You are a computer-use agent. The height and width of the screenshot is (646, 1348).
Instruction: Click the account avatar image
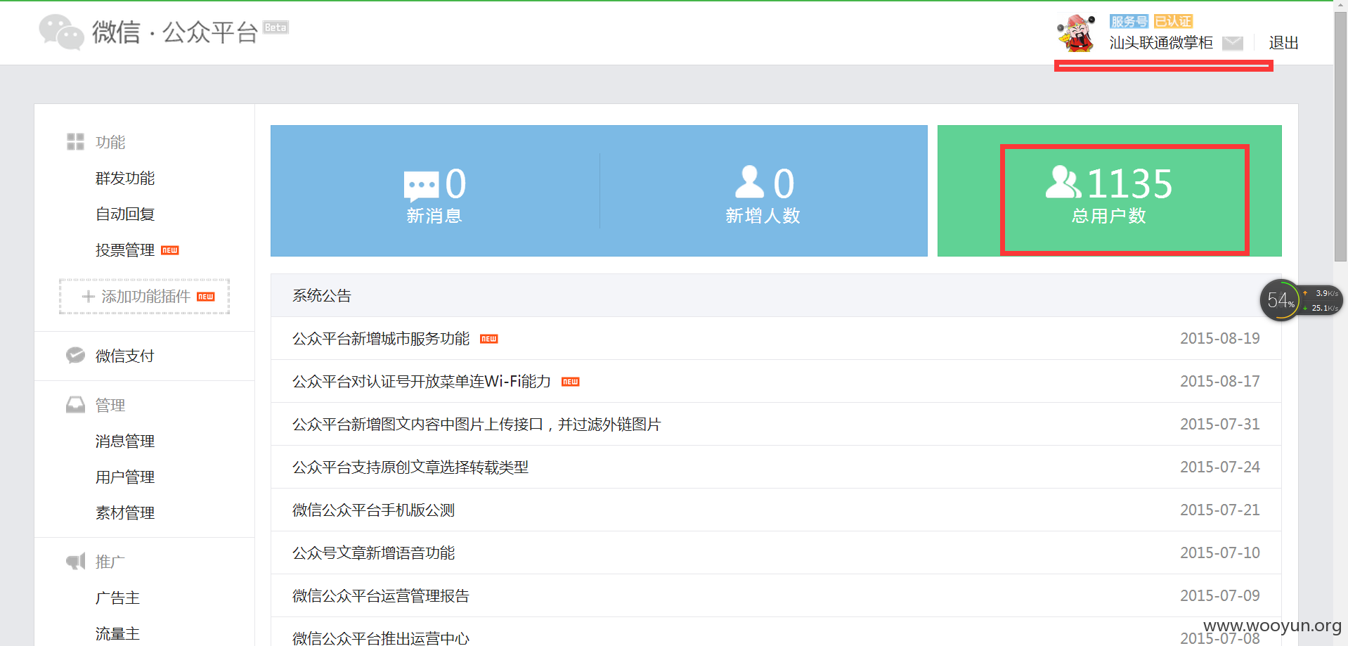point(1076,33)
